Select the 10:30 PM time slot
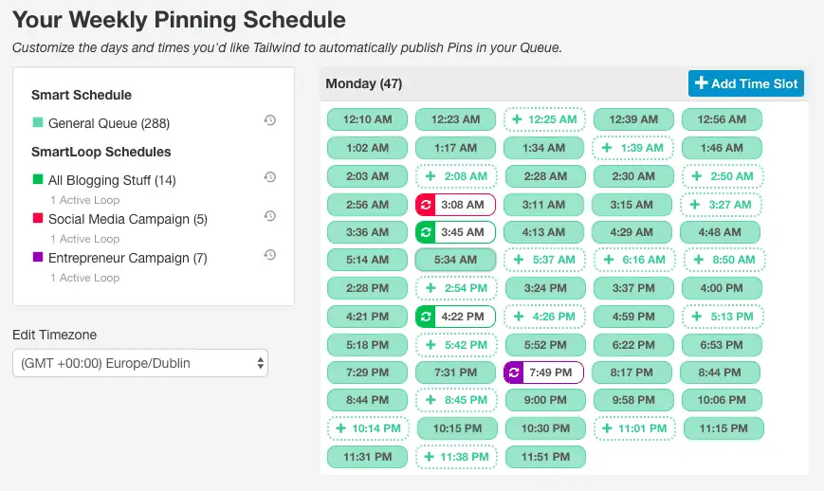 [x=545, y=428]
